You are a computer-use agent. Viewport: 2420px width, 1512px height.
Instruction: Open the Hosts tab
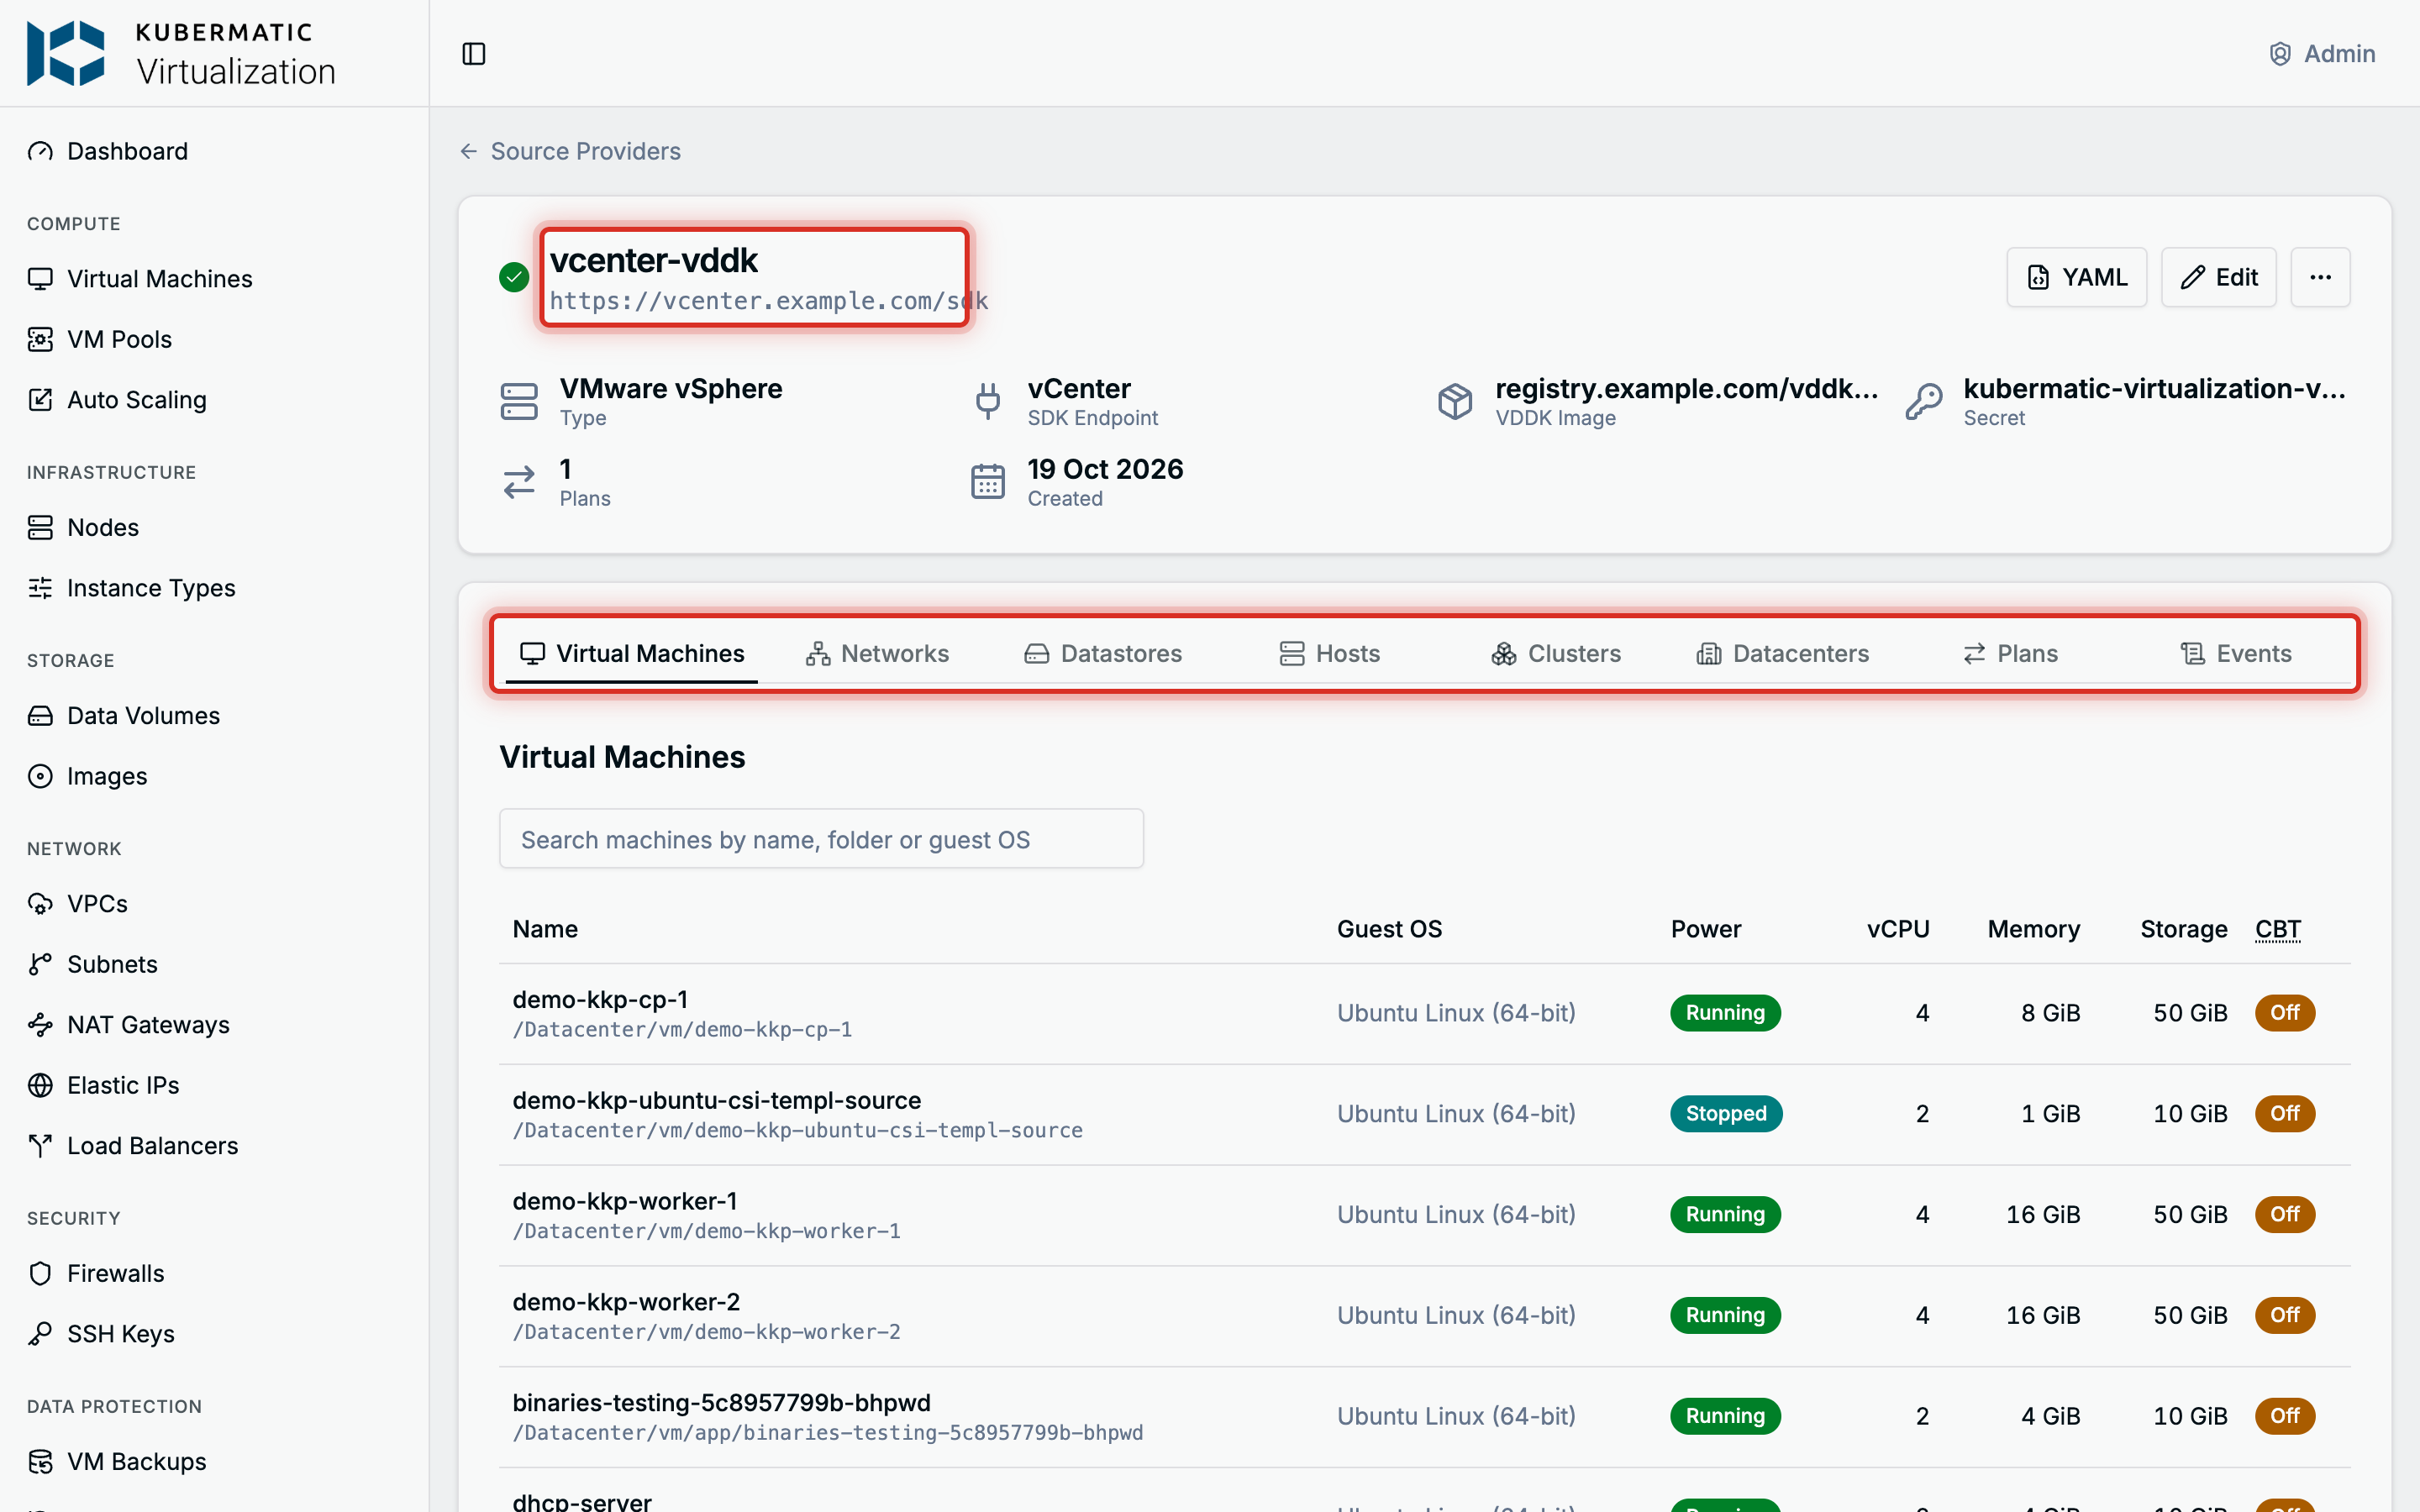click(x=1330, y=654)
